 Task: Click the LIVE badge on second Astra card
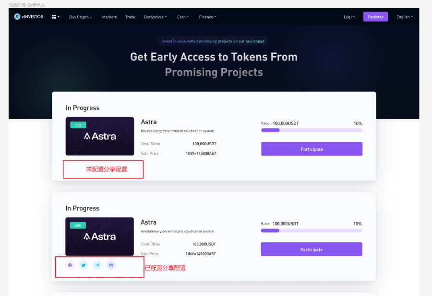[78, 226]
